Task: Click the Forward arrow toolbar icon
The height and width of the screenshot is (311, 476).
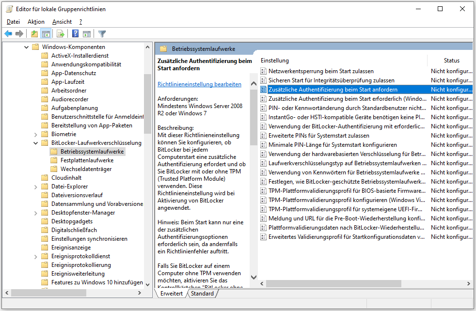Action: [19, 34]
